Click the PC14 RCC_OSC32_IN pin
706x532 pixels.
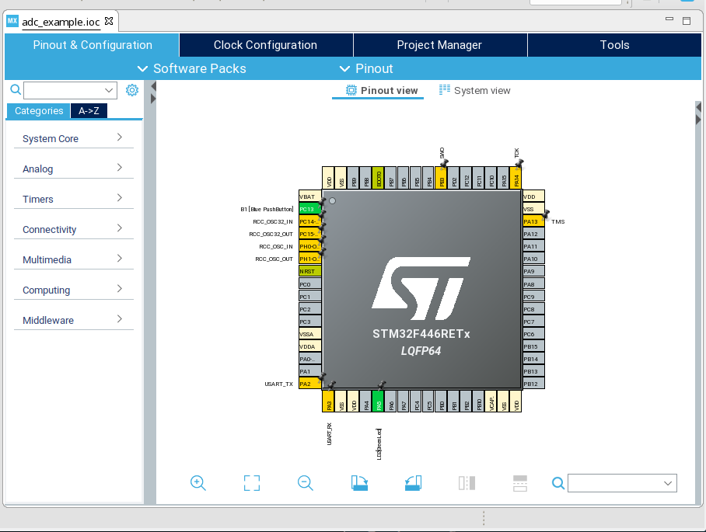coord(309,221)
